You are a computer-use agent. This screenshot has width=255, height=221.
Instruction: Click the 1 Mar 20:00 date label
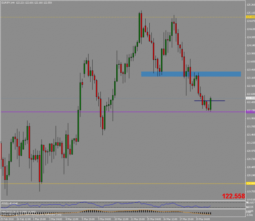pyautogui.click(x=40, y=219)
